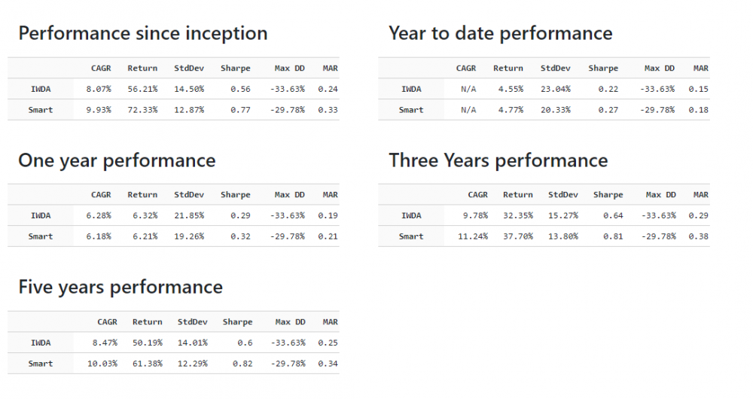Click the 61.38% return cell
The image size is (753, 399).
(x=148, y=364)
